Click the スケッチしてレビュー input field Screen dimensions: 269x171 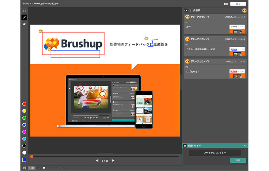coord(215,153)
